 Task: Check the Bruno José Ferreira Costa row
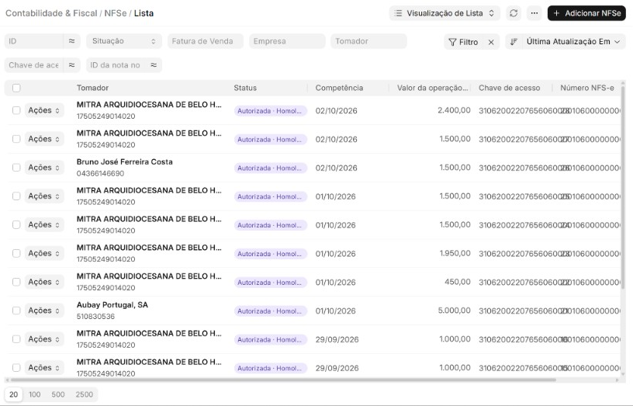[16, 167]
